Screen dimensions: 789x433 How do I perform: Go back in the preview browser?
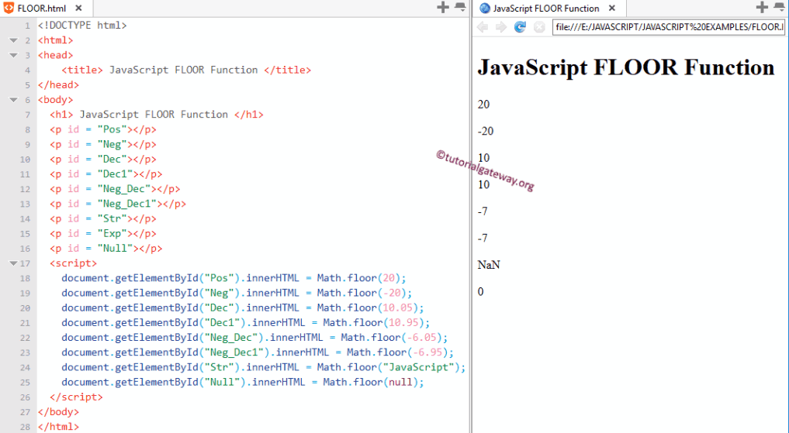[x=482, y=27]
